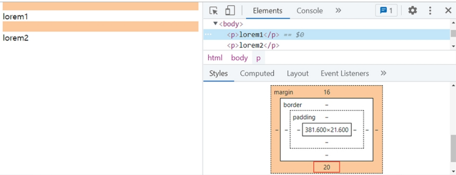Click the content size 381.600×21.600 box

click(327, 130)
